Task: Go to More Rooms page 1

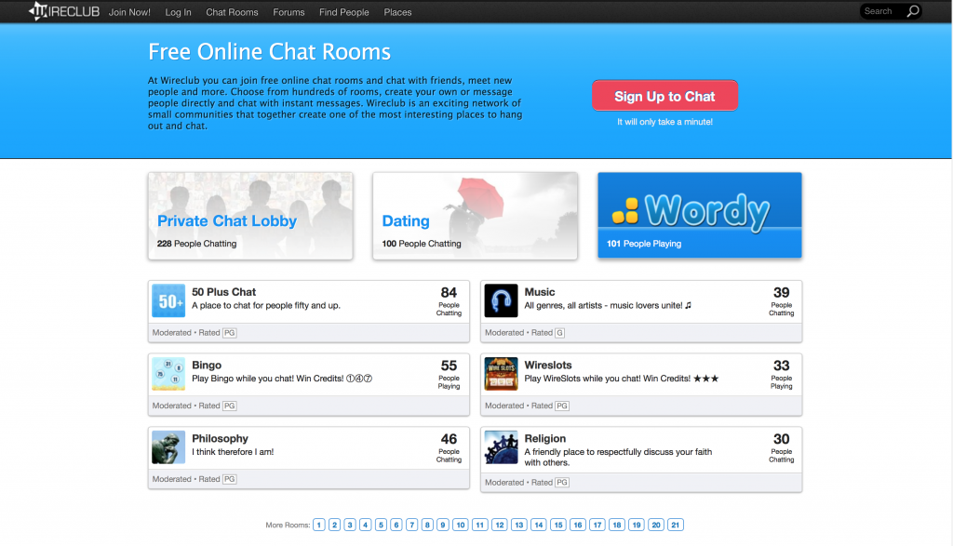Action: coord(319,525)
